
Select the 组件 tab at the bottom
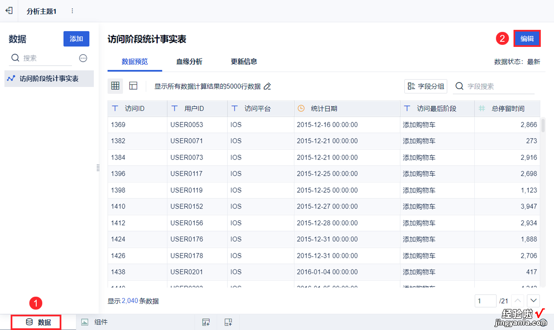[x=95, y=322]
